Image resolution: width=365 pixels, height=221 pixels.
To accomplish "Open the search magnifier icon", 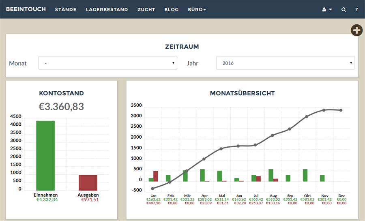I will 344,10.
